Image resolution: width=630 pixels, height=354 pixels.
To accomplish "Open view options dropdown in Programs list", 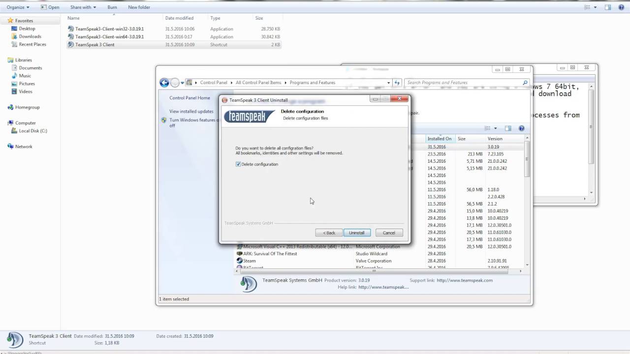I will [x=495, y=128].
